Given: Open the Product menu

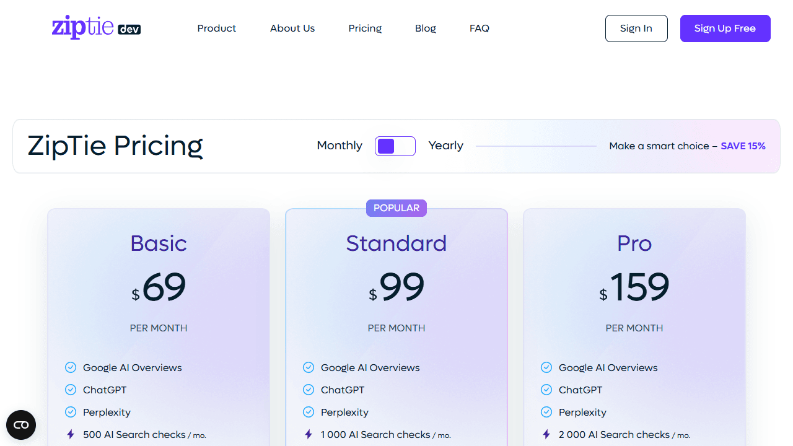Looking at the screenshot, I should (x=217, y=28).
